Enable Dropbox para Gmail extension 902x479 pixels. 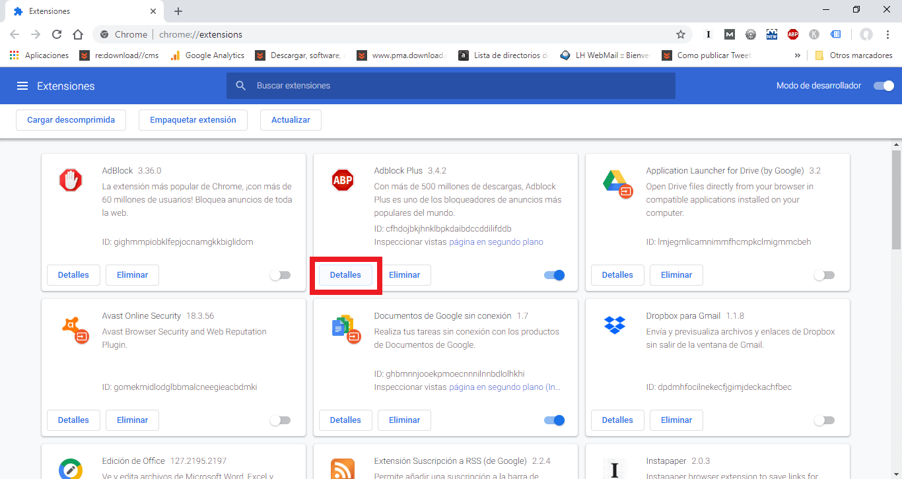point(825,420)
